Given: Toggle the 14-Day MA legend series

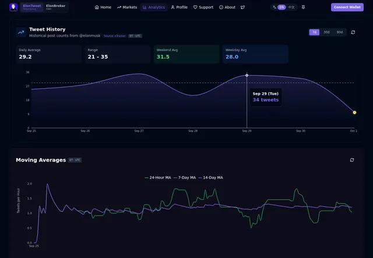Looking at the screenshot, I should coord(211,178).
